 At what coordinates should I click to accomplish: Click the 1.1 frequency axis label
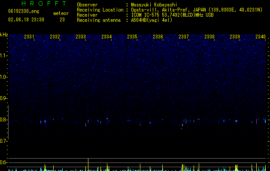(4, 56)
